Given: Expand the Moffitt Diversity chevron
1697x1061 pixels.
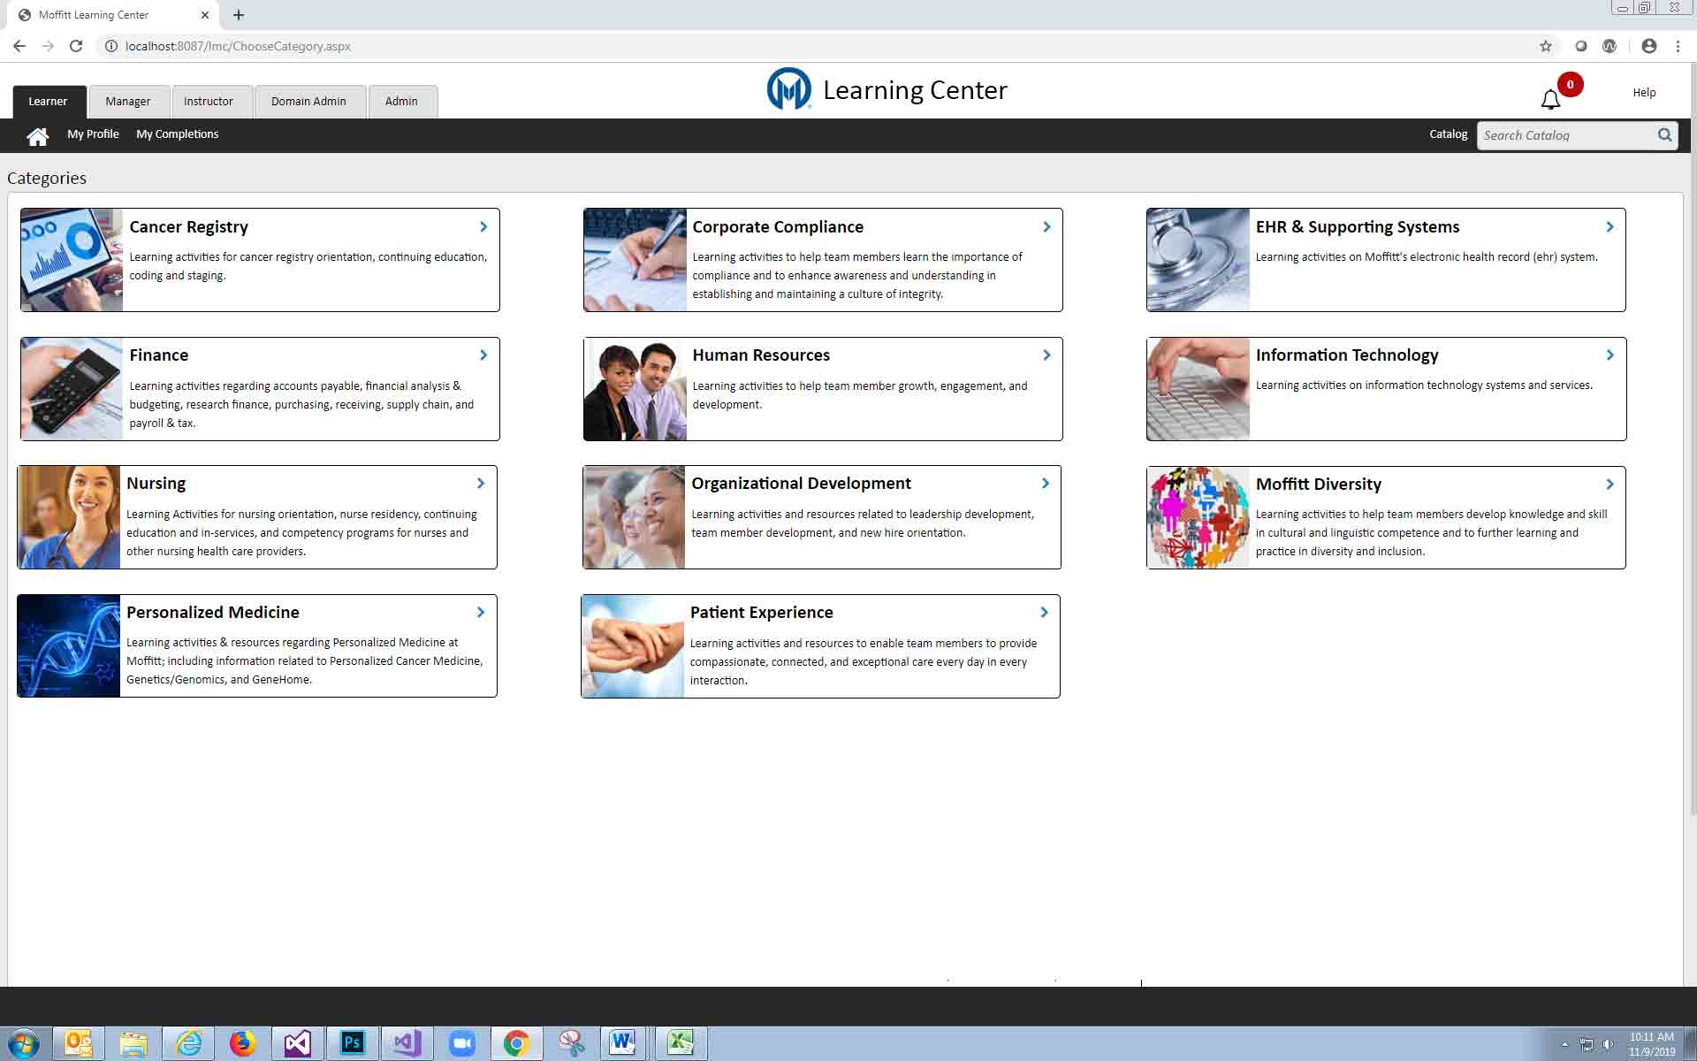Looking at the screenshot, I should (x=1609, y=485).
